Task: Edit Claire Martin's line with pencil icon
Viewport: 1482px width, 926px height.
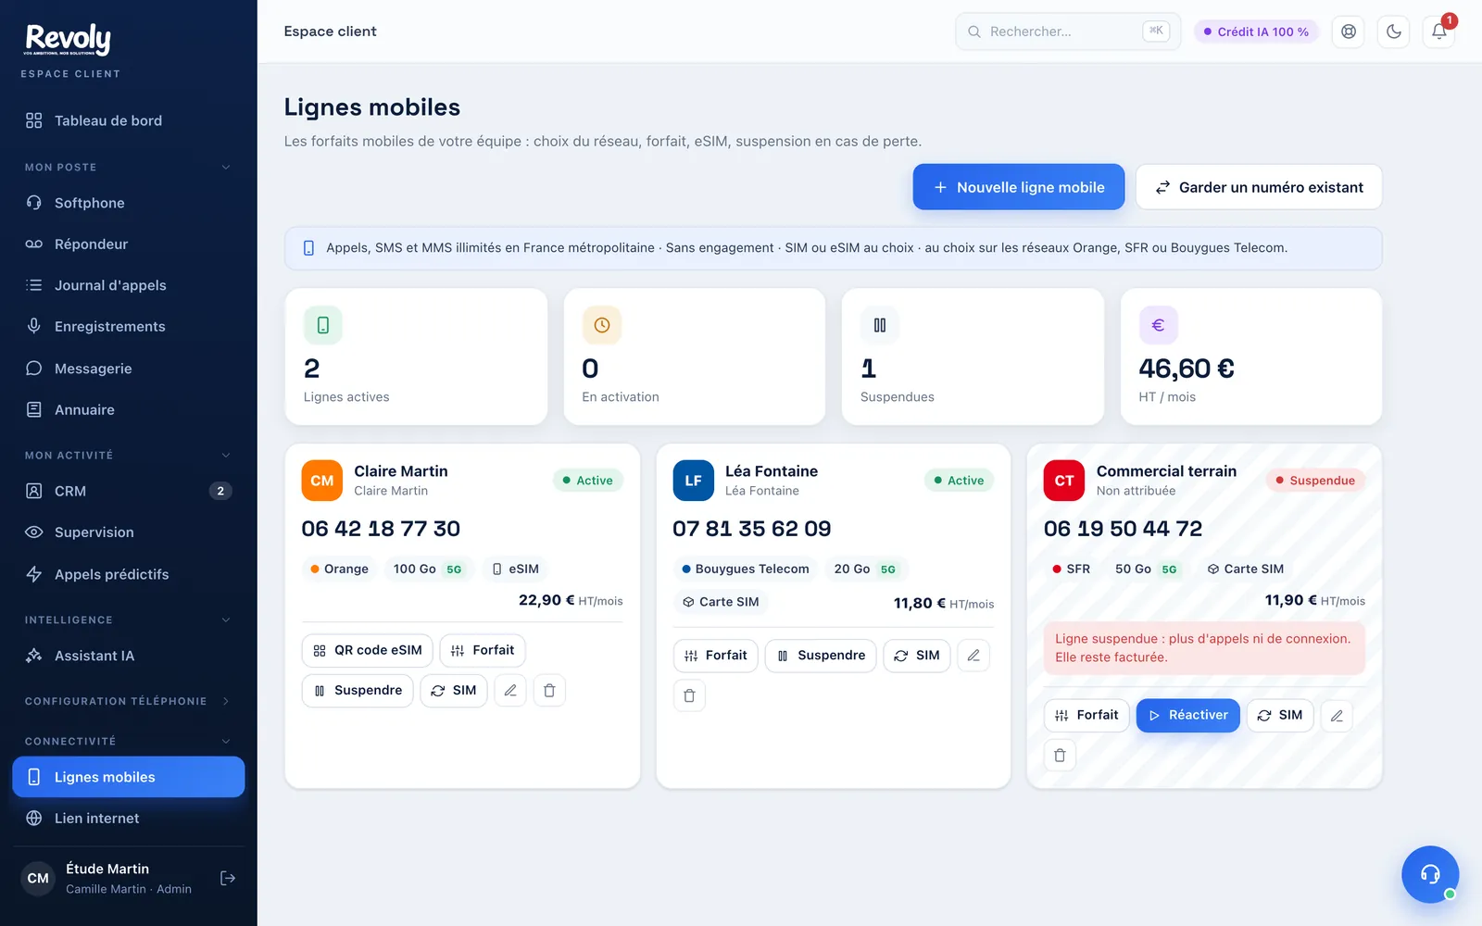Action: (510, 691)
